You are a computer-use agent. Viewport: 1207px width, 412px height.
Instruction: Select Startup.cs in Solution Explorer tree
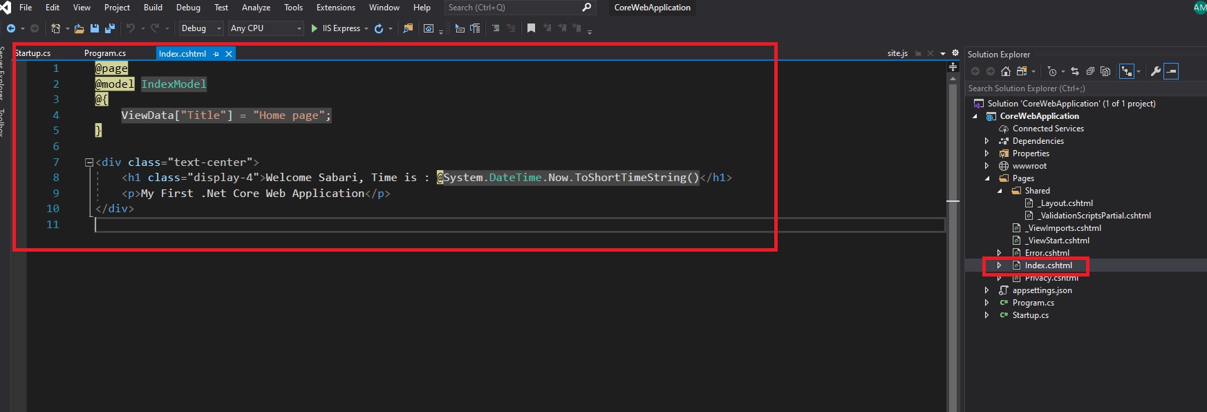pyautogui.click(x=1030, y=315)
